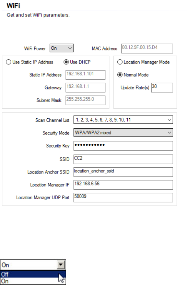Click the SSID field containing CC2
The height and width of the screenshot is (285, 187).
(123, 159)
